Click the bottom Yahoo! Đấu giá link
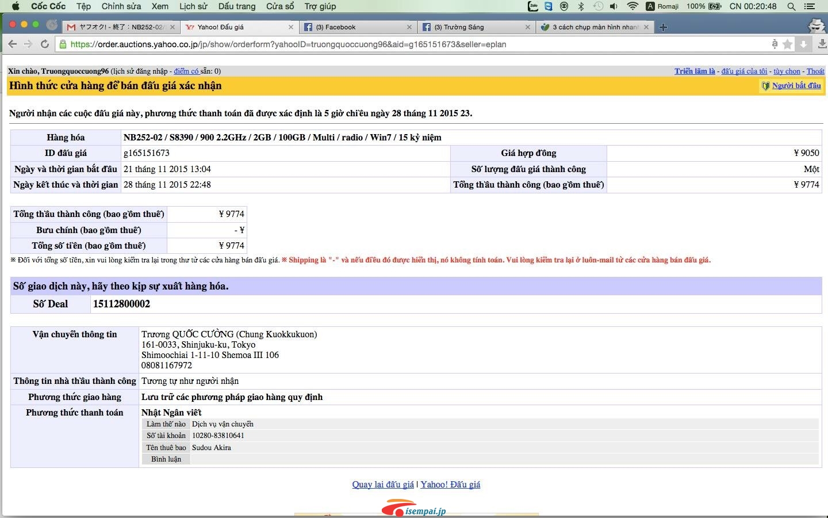 (450, 485)
